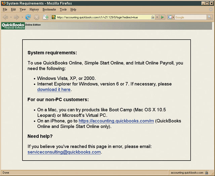
Task: Stop page loading with the X icon
Action: click(x=37, y=17)
